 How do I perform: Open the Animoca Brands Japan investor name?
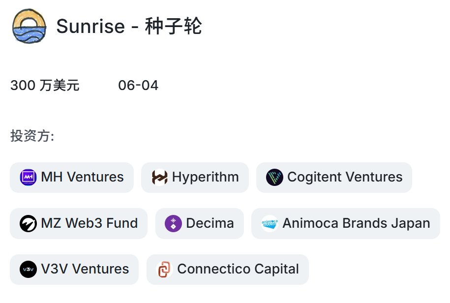[x=357, y=223]
